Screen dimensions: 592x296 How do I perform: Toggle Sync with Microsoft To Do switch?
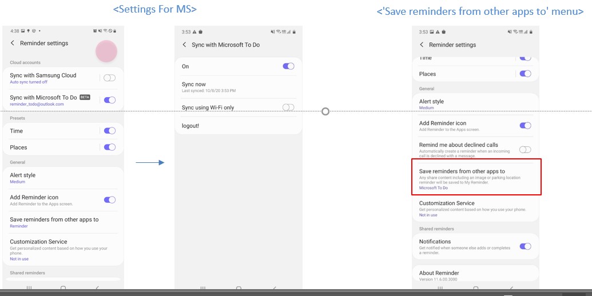point(109,100)
